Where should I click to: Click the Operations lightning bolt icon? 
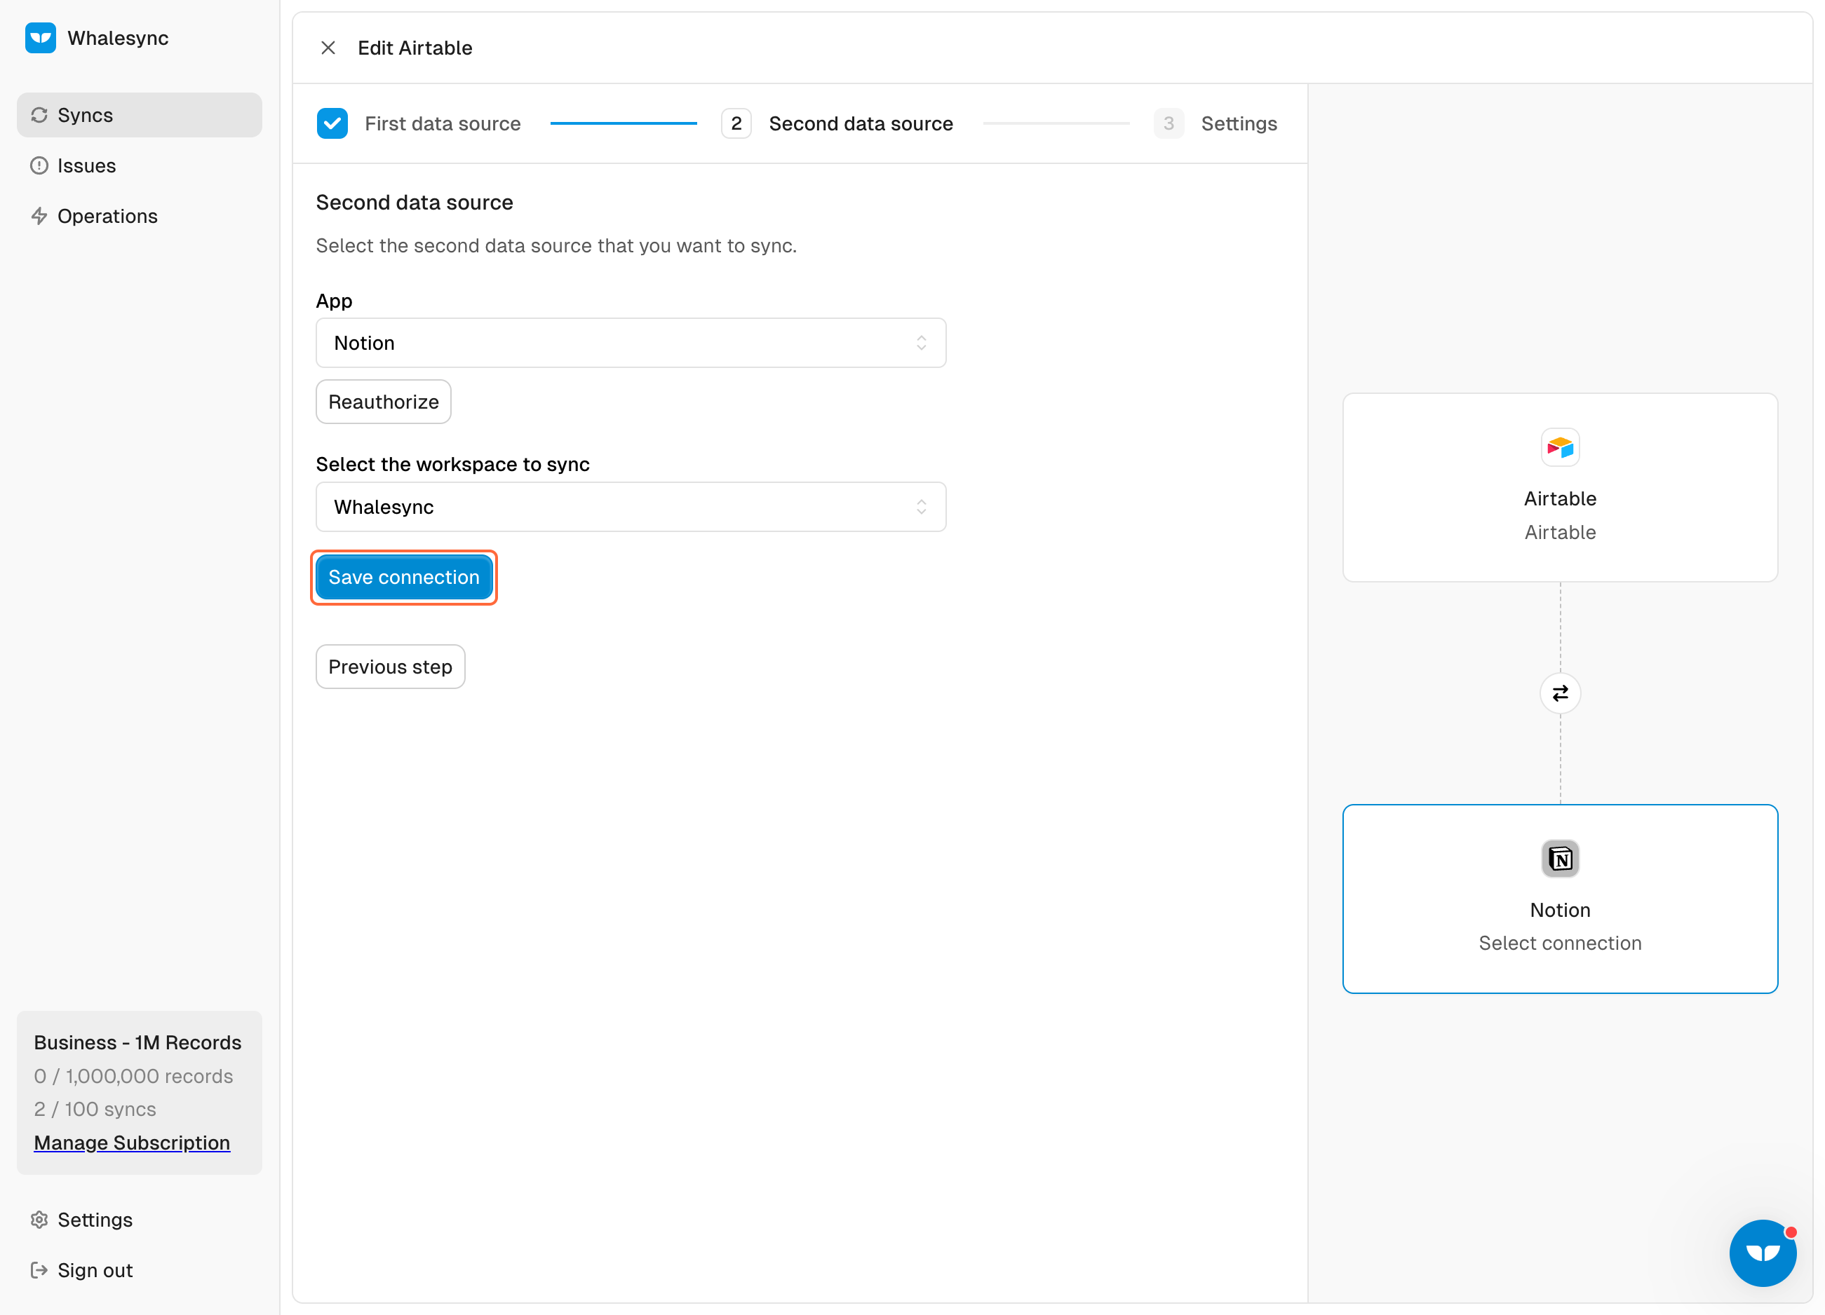[x=39, y=217]
